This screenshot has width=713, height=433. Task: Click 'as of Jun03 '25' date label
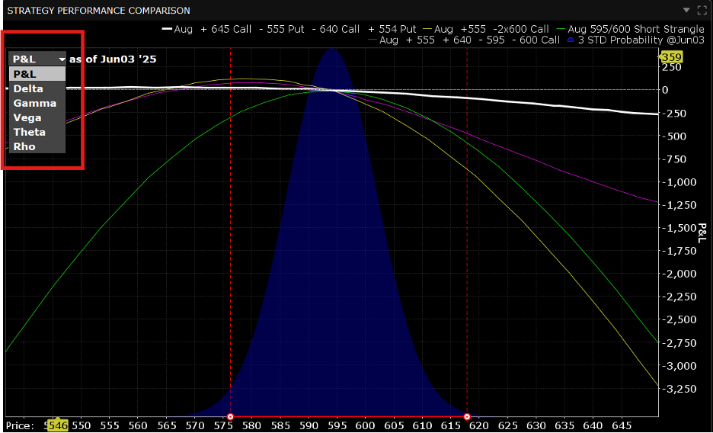[113, 59]
